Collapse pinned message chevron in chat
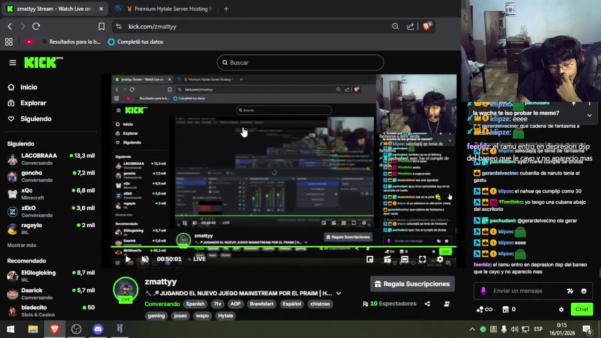Screen dimensions: 601x338 (x=589, y=115)
